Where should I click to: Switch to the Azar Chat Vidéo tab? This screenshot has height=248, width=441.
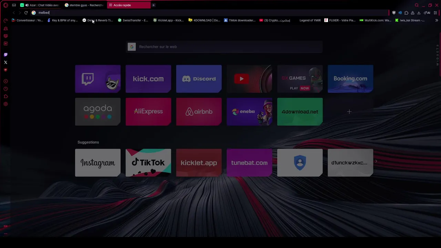(x=40, y=5)
